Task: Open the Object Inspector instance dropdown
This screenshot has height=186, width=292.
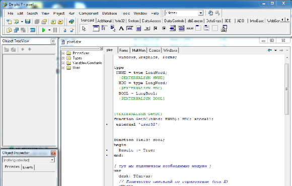Action: [x=52, y=160]
